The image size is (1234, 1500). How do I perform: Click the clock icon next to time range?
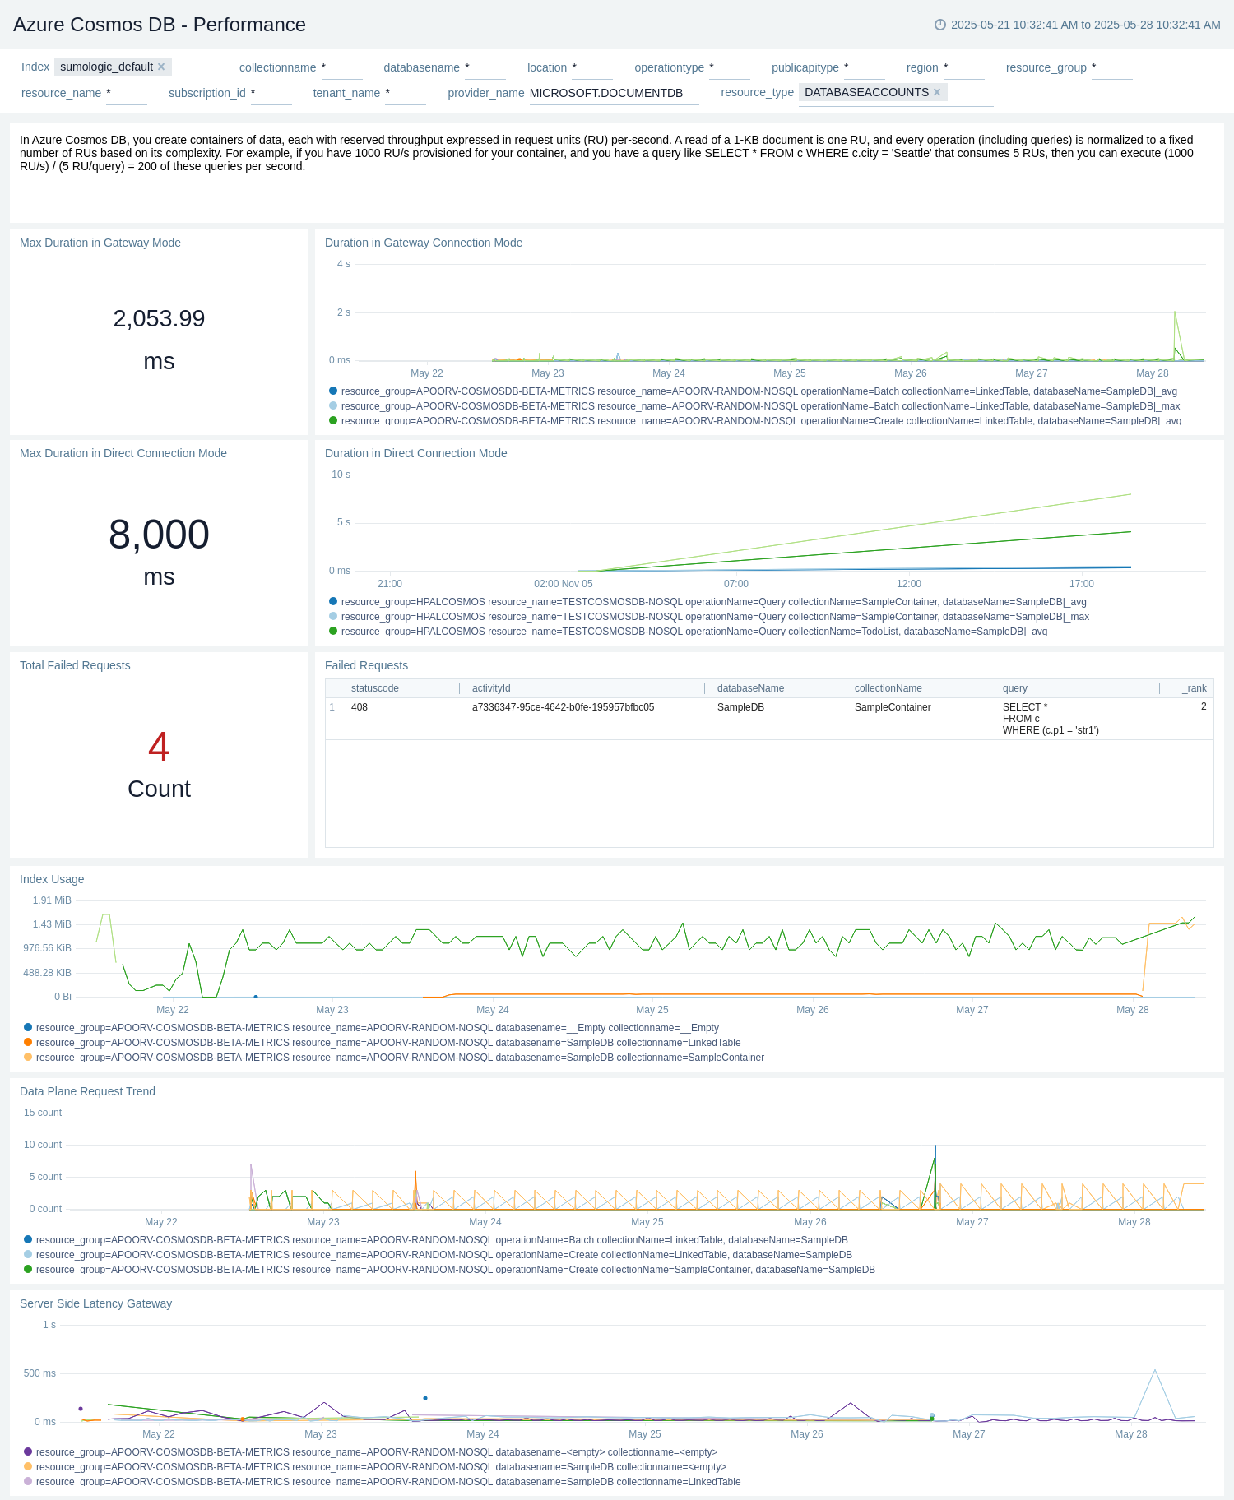tap(940, 25)
